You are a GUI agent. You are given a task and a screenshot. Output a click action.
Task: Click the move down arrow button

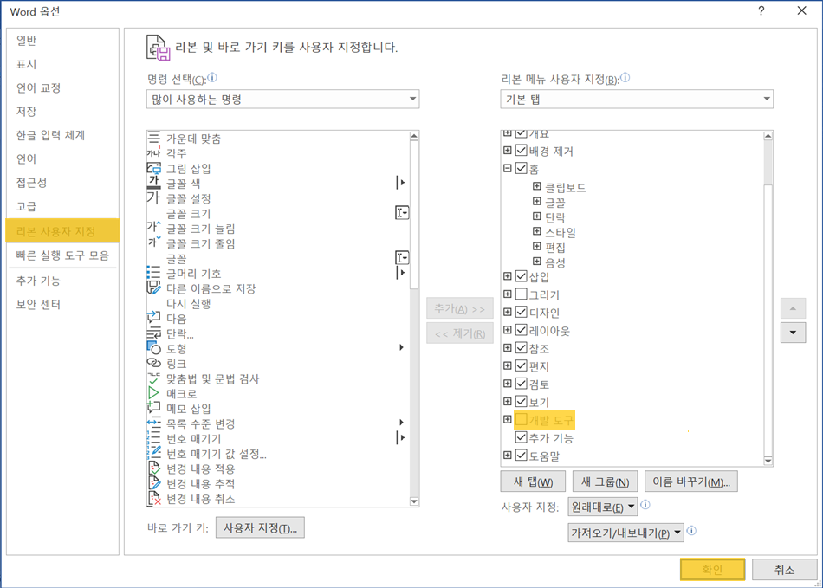pos(793,333)
